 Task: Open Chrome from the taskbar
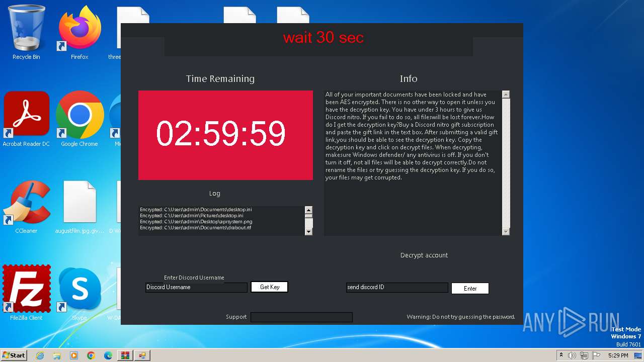(x=91, y=355)
